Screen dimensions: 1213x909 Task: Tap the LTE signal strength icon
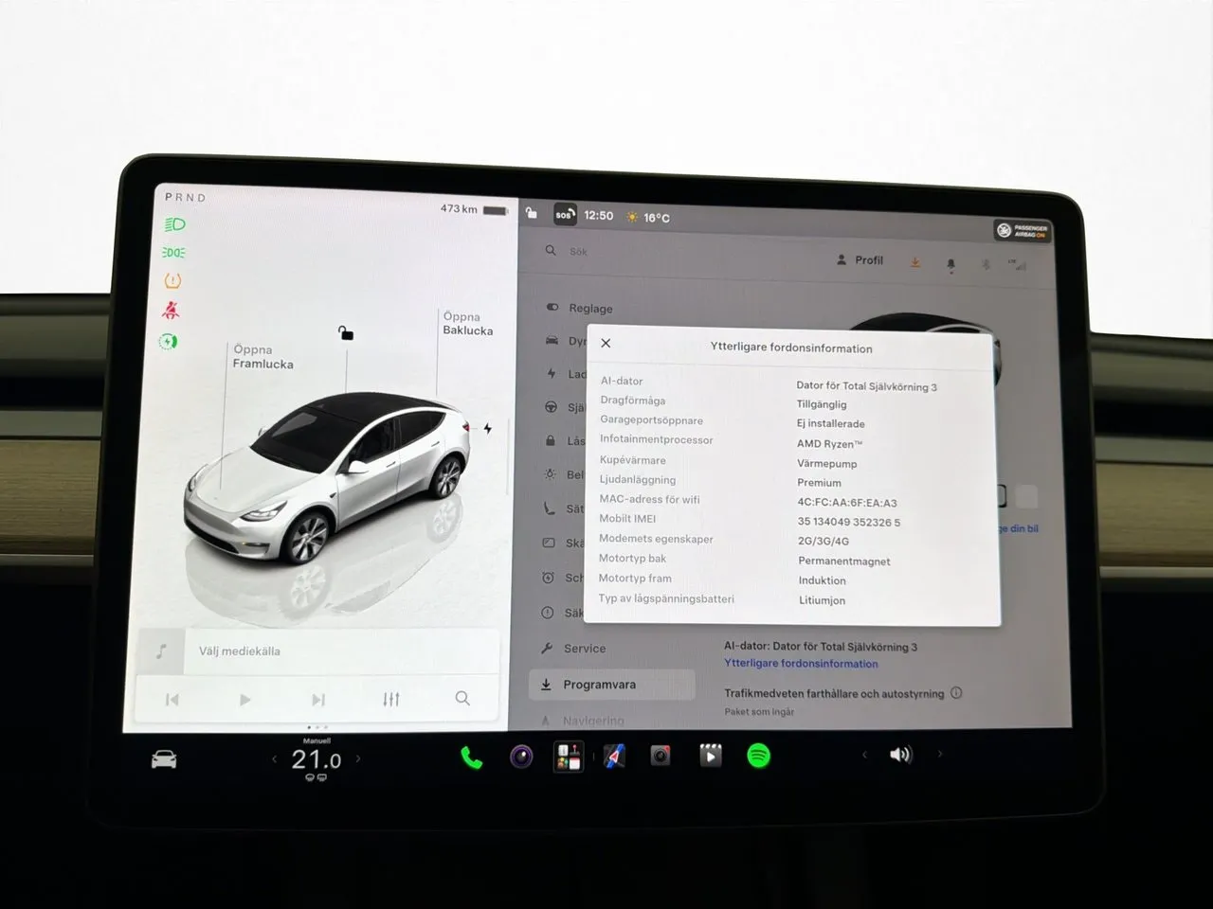point(1017,265)
